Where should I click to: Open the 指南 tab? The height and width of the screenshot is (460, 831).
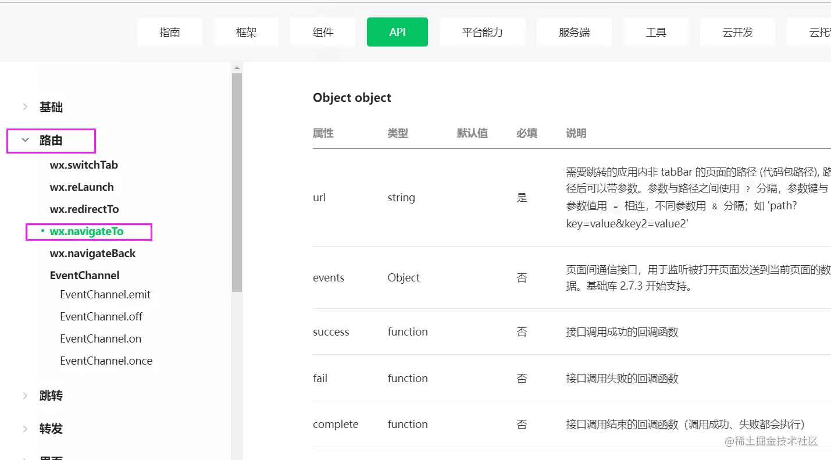click(x=170, y=32)
